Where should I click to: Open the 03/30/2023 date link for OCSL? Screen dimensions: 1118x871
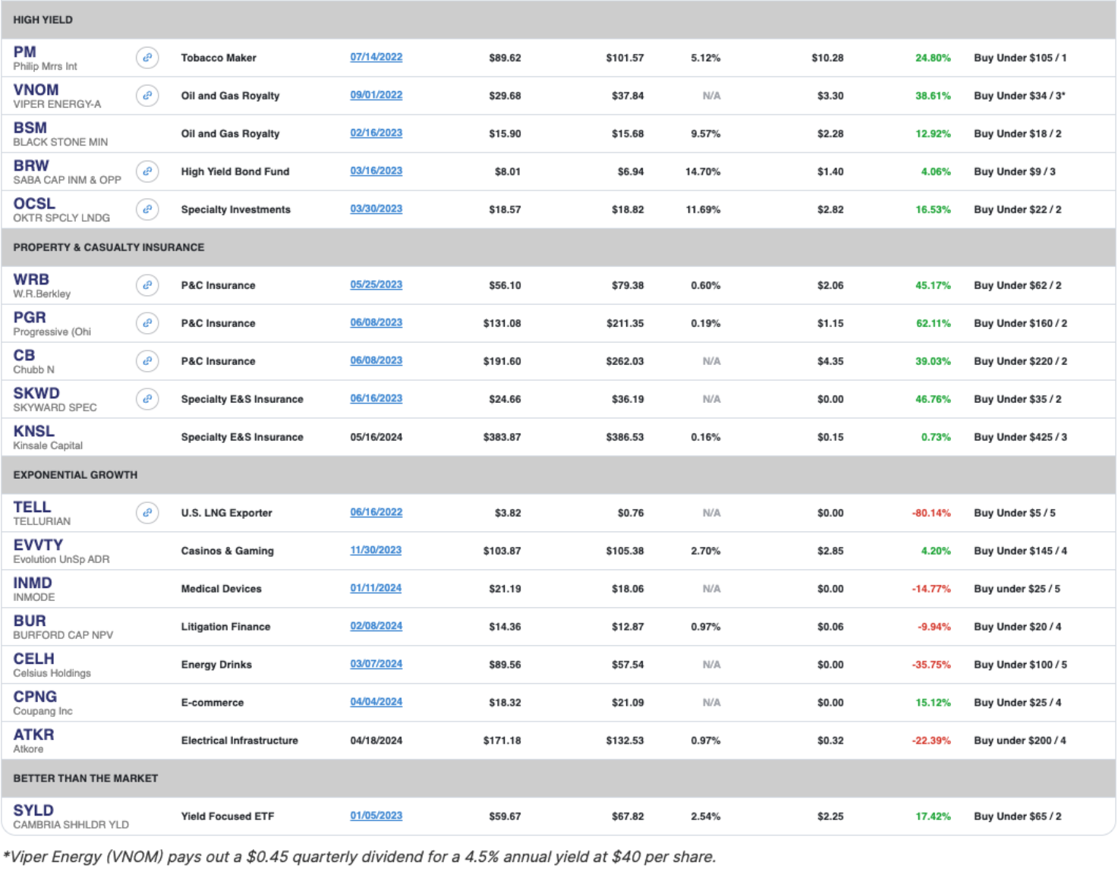376,209
